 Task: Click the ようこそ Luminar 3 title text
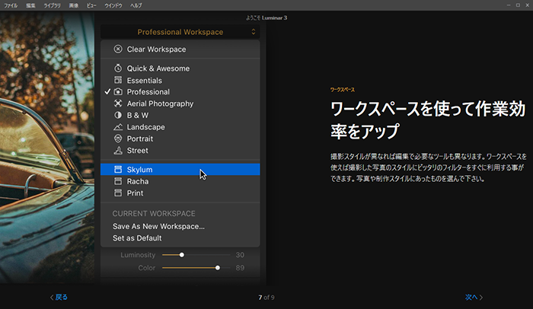(266, 18)
